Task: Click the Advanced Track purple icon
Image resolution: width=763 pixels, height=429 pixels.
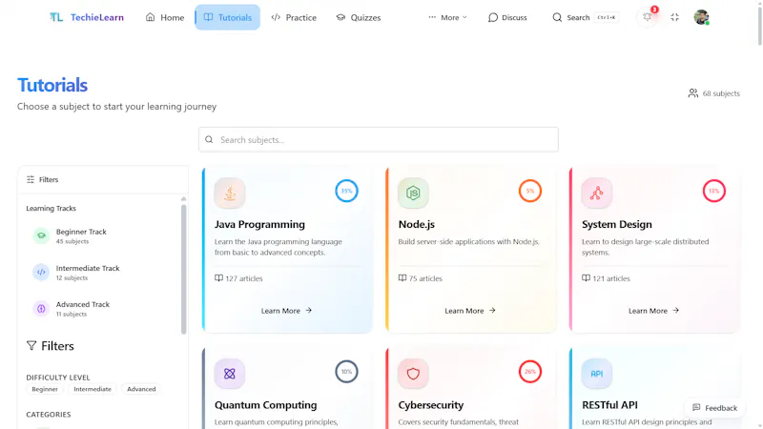Action: tap(41, 309)
